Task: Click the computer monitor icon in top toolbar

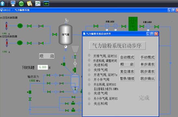Action: [x=13, y=3]
